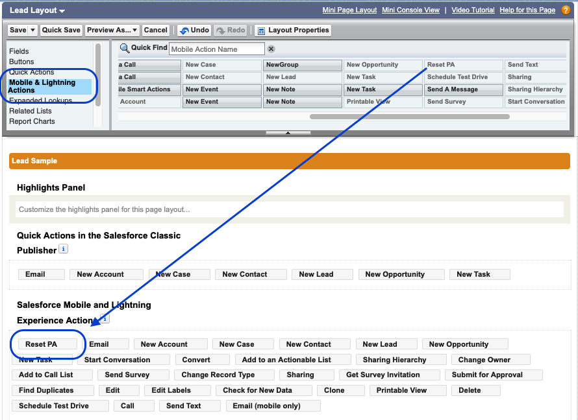Select Related Lists category
Screen dimensions: 578x420
coord(31,111)
